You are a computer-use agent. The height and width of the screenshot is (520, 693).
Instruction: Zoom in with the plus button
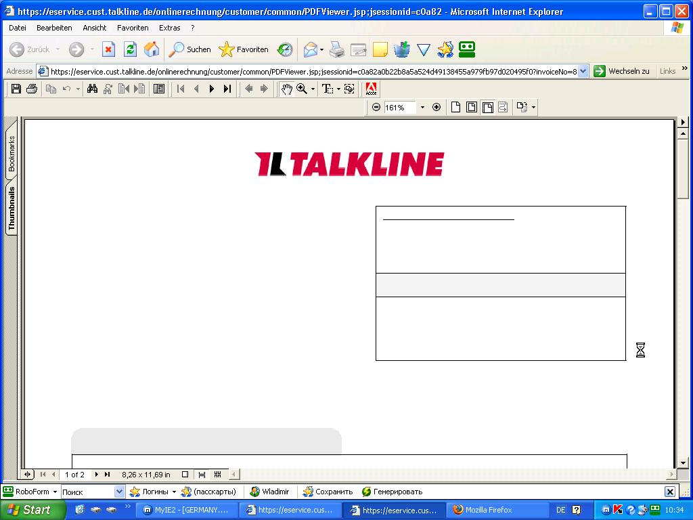tap(437, 107)
